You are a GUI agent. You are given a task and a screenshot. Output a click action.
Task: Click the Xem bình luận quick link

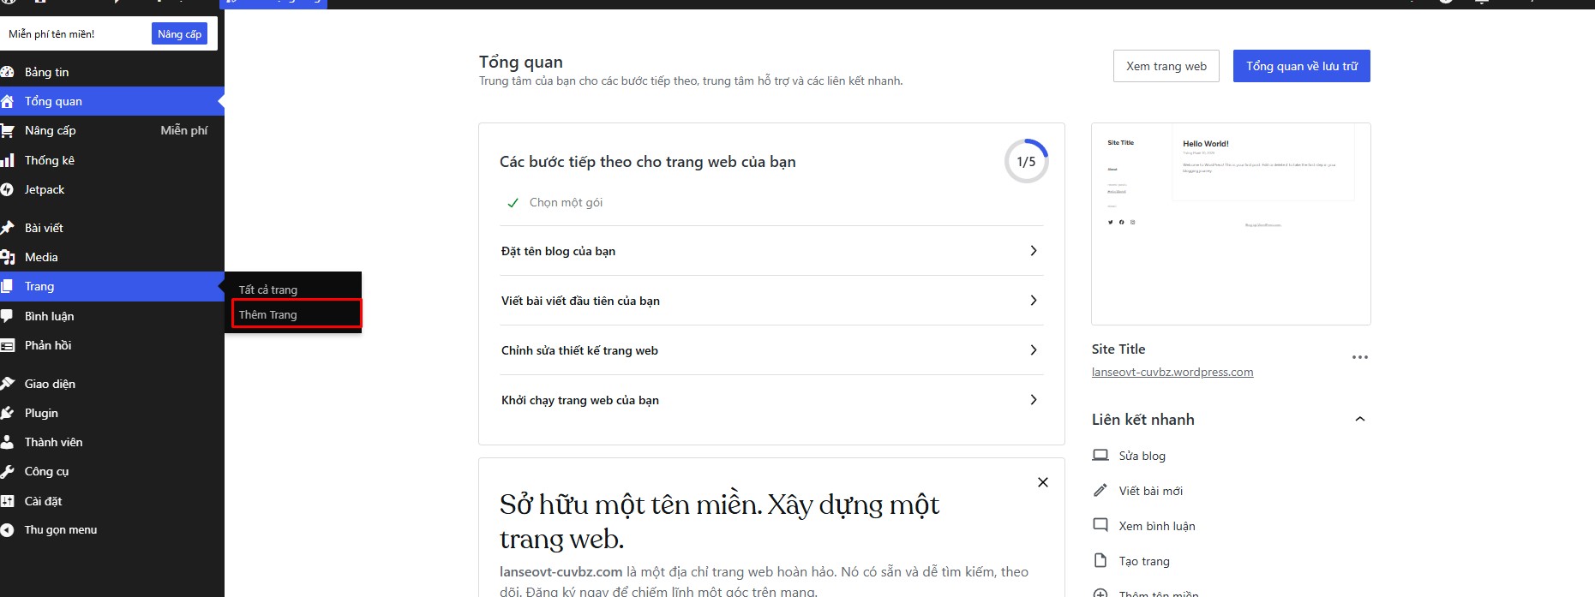pos(1156,526)
